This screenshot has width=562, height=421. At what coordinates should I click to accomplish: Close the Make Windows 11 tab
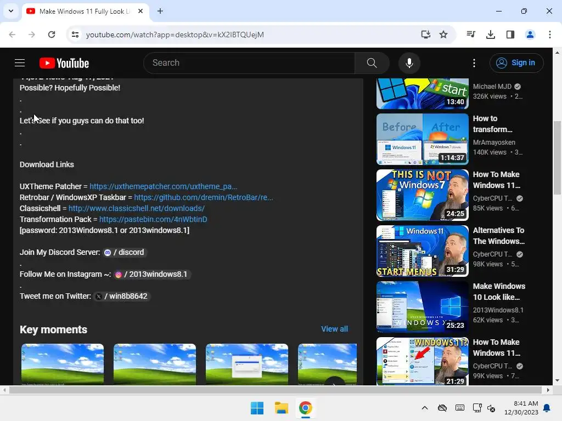140,11
